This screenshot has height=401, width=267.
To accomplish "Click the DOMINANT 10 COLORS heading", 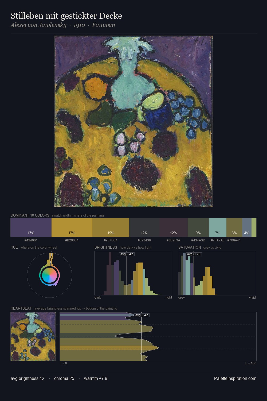I will coord(30,215).
